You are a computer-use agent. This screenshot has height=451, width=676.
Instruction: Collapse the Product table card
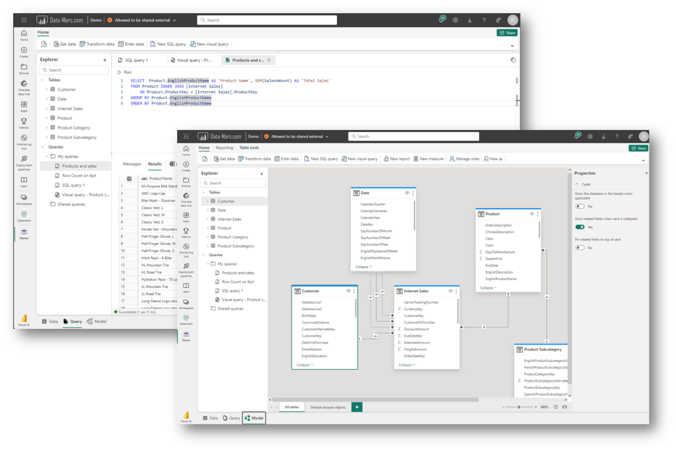tap(489, 288)
